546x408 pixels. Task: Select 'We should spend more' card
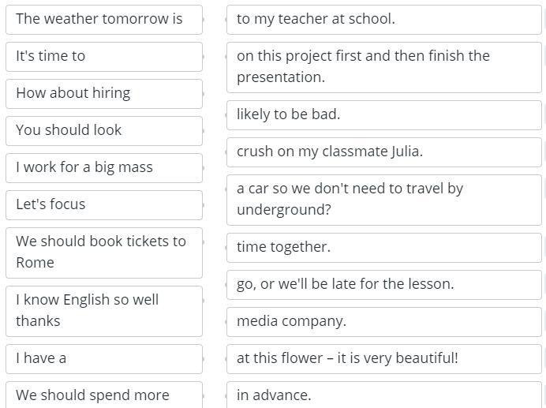[x=103, y=395]
